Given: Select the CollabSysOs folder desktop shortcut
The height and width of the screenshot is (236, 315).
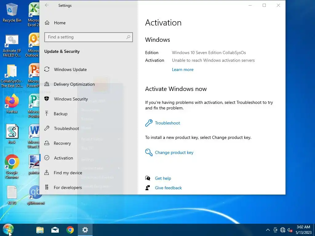Looking at the screenshot, I should [x=12, y=76].
